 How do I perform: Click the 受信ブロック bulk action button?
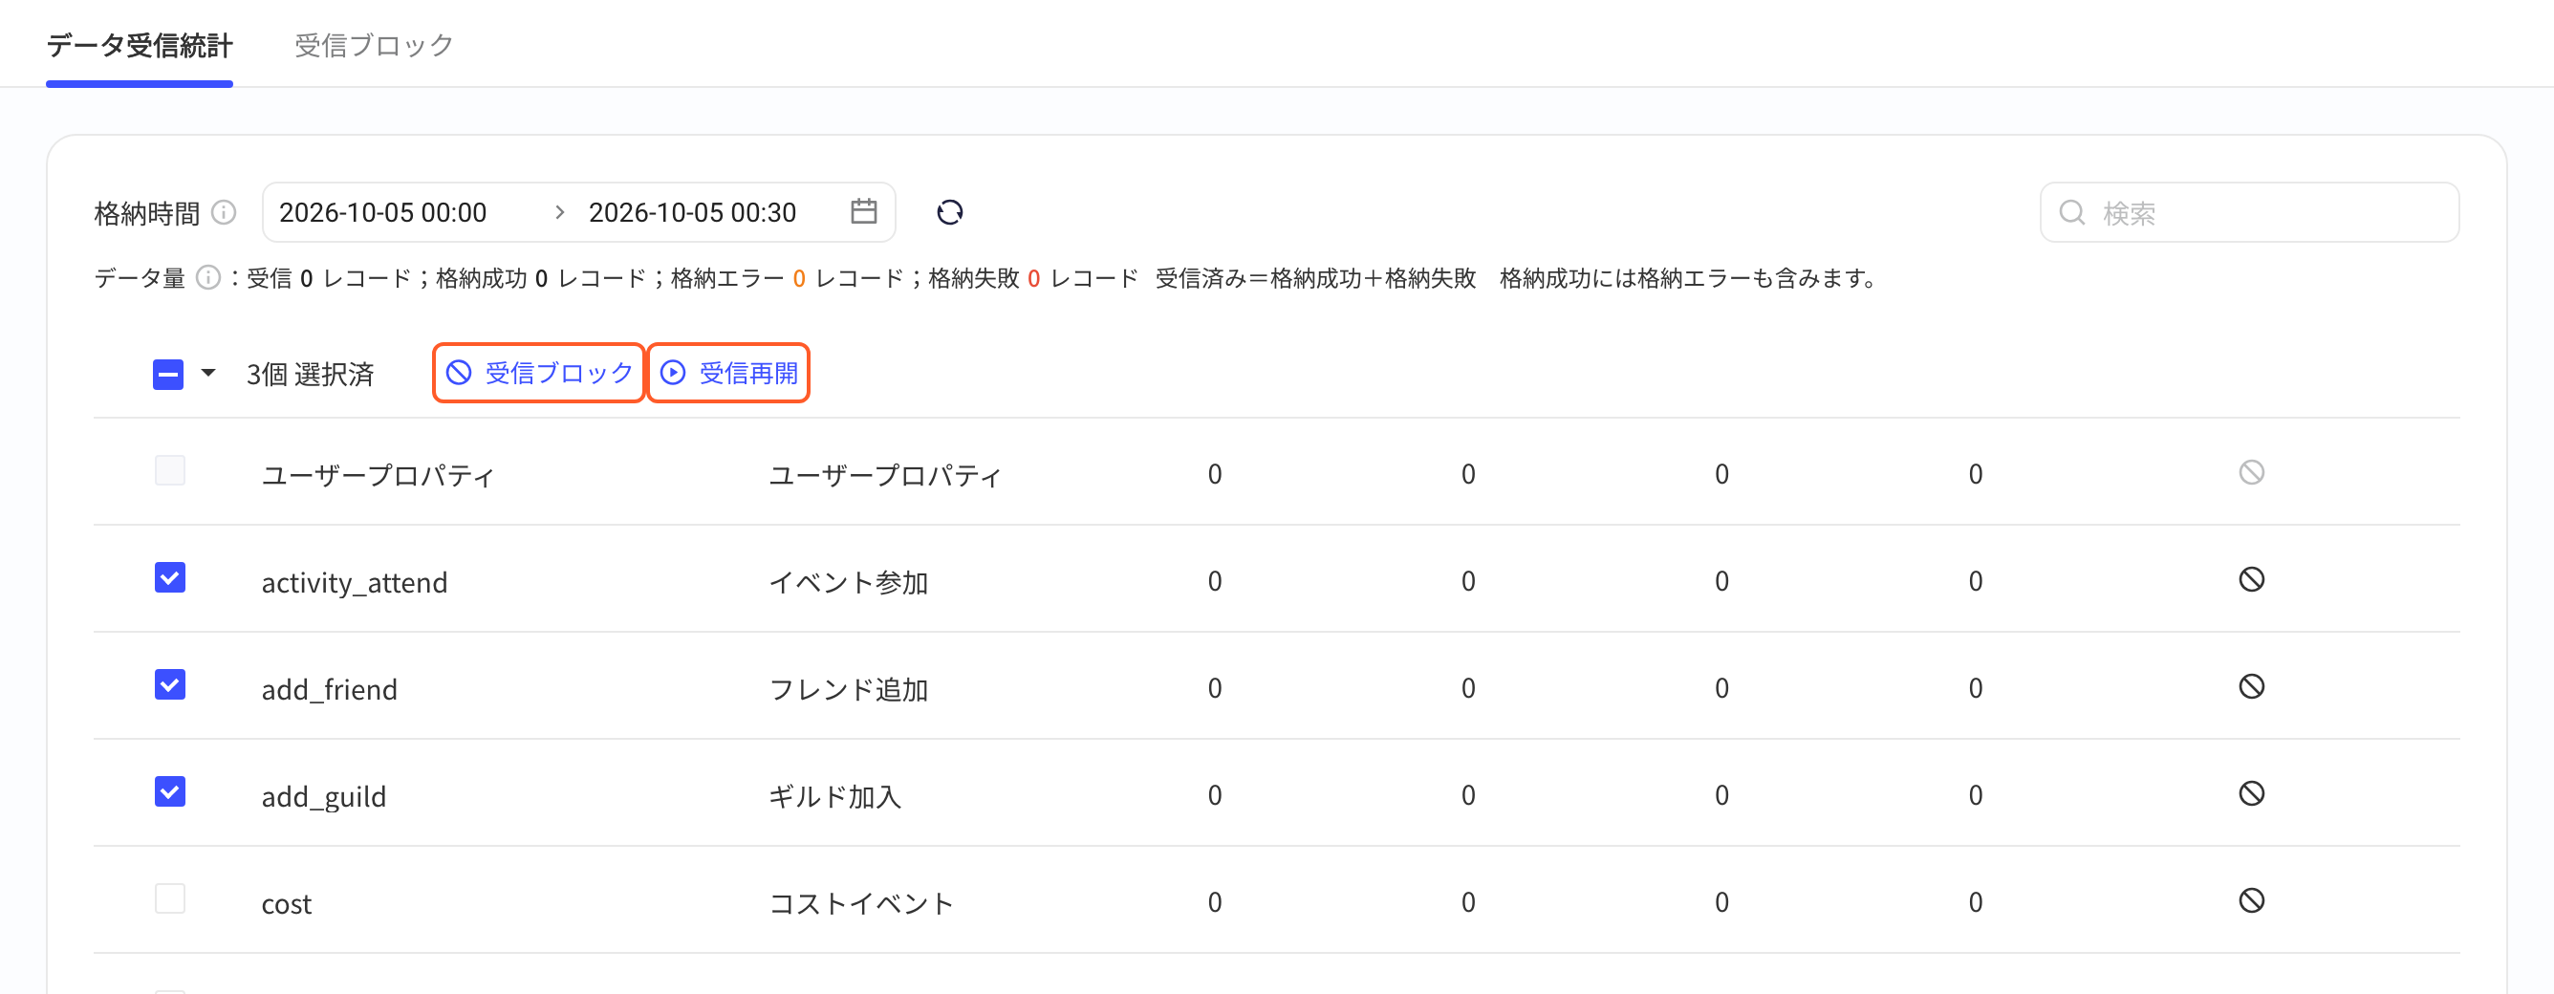coord(539,373)
